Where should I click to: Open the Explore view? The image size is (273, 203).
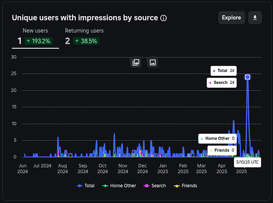pos(231,18)
